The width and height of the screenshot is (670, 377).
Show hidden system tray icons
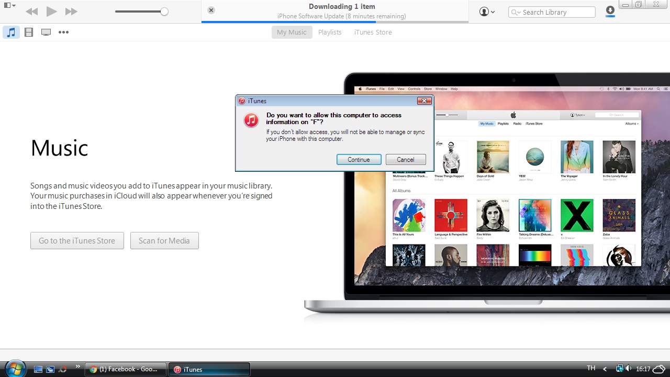[x=605, y=369]
